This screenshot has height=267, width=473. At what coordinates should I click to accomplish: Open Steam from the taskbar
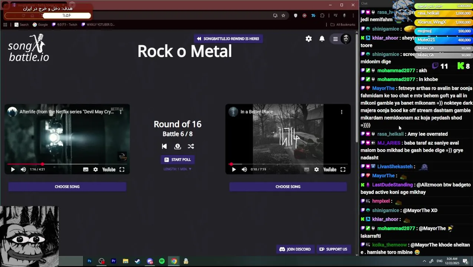(x=137, y=261)
